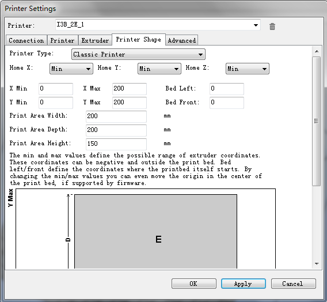Open the Printer selection dropdown
This screenshot has height=302, width=327.
point(158,25)
